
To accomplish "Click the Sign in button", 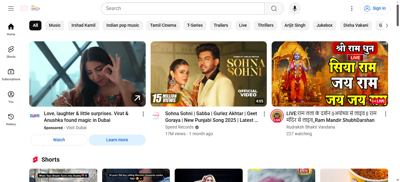I will (375, 9).
